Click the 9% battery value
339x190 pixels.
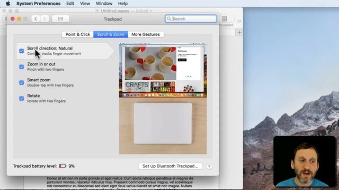coord(72,166)
